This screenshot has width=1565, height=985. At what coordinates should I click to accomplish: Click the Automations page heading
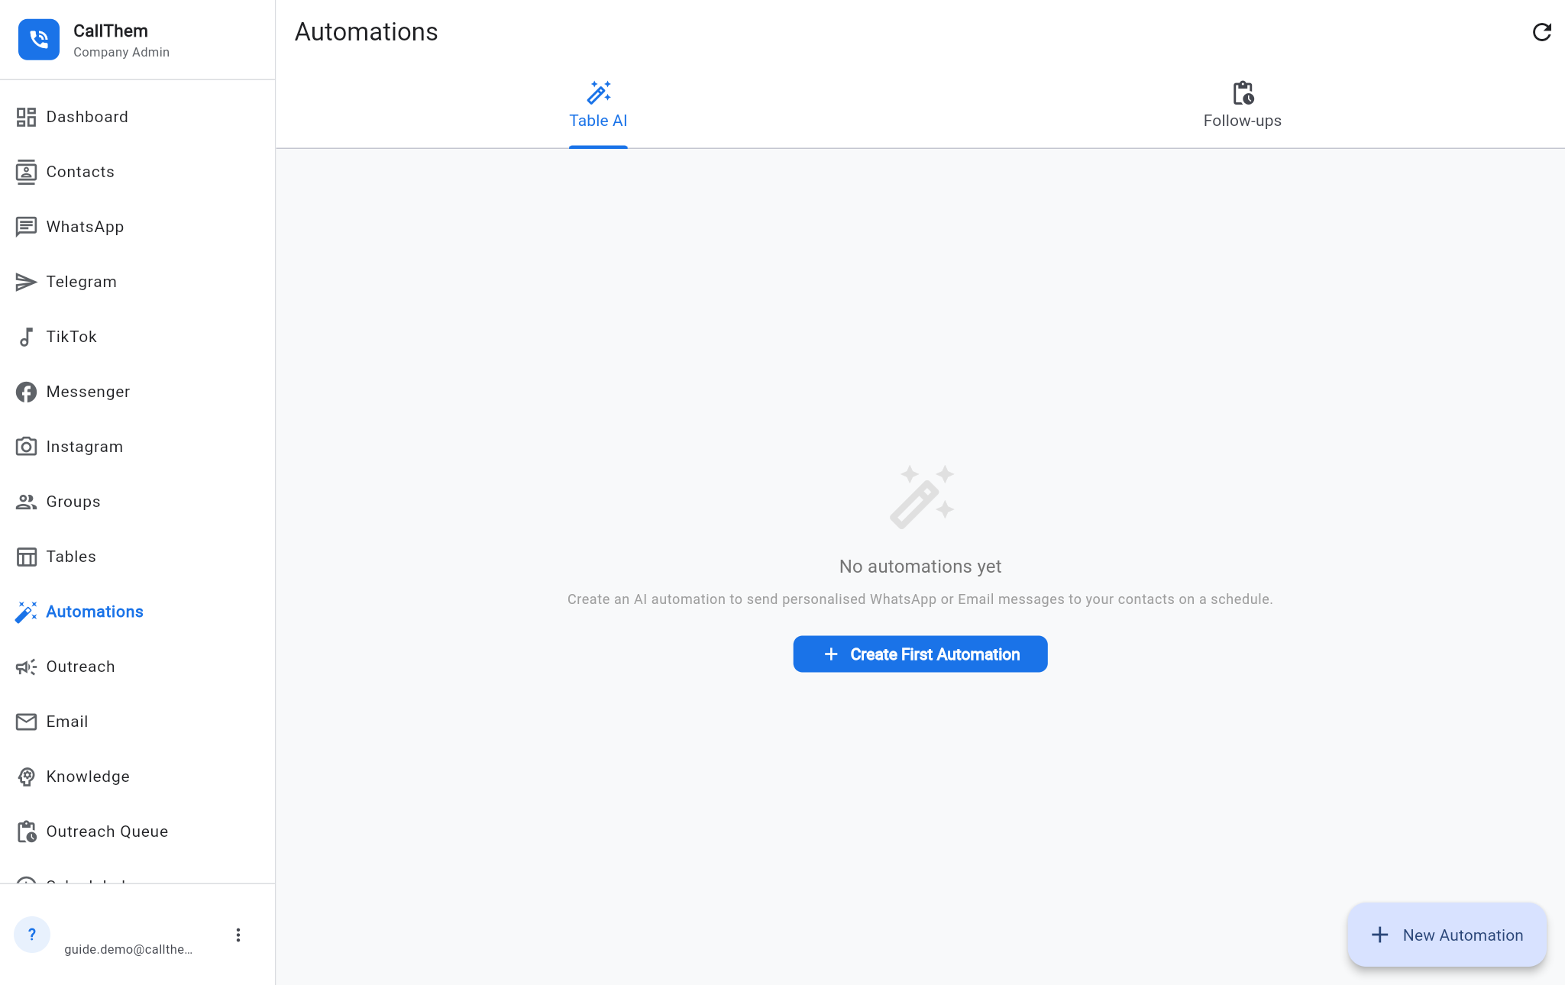click(367, 32)
